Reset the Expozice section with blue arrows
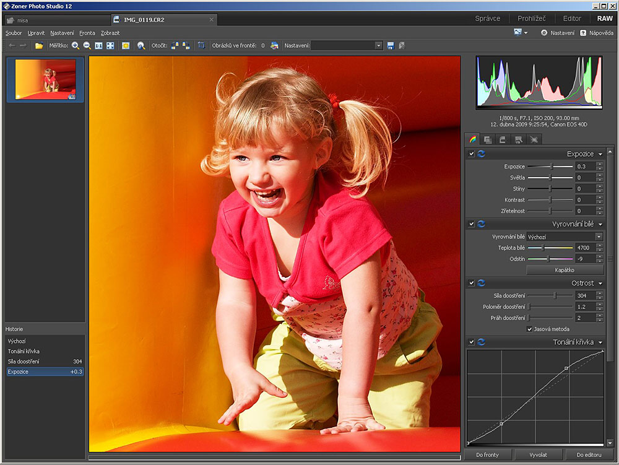This screenshot has width=619, height=465. coord(481,154)
